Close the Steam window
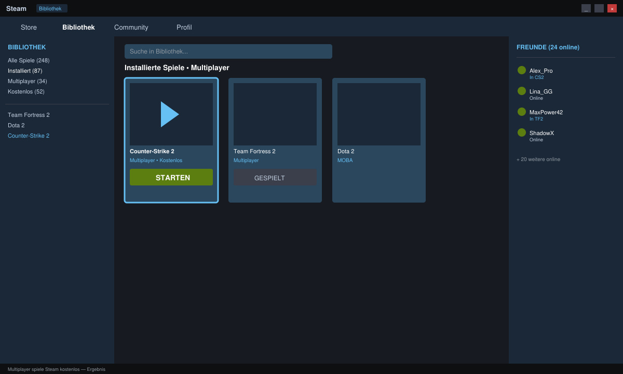The height and width of the screenshot is (374, 623). pos(612,8)
